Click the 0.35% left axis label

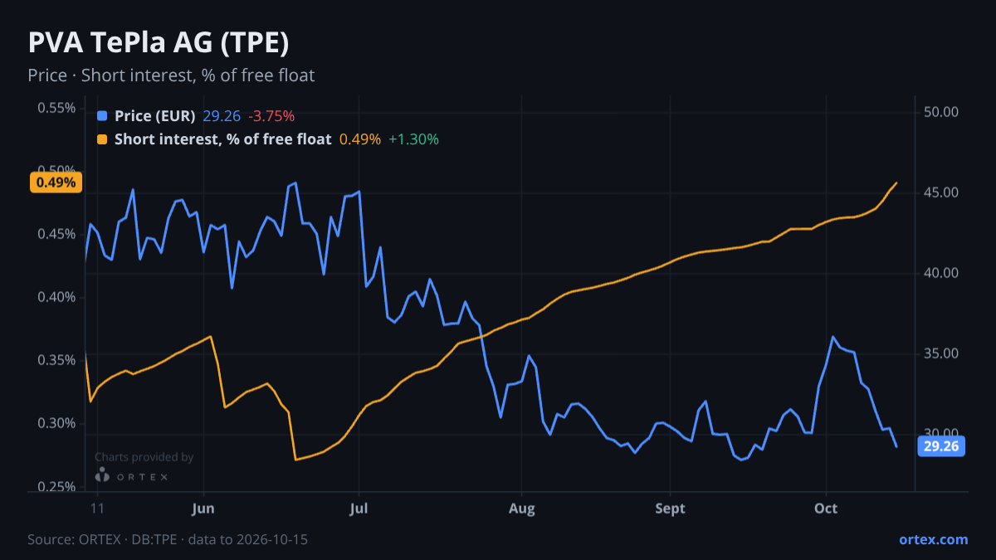(x=56, y=360)
